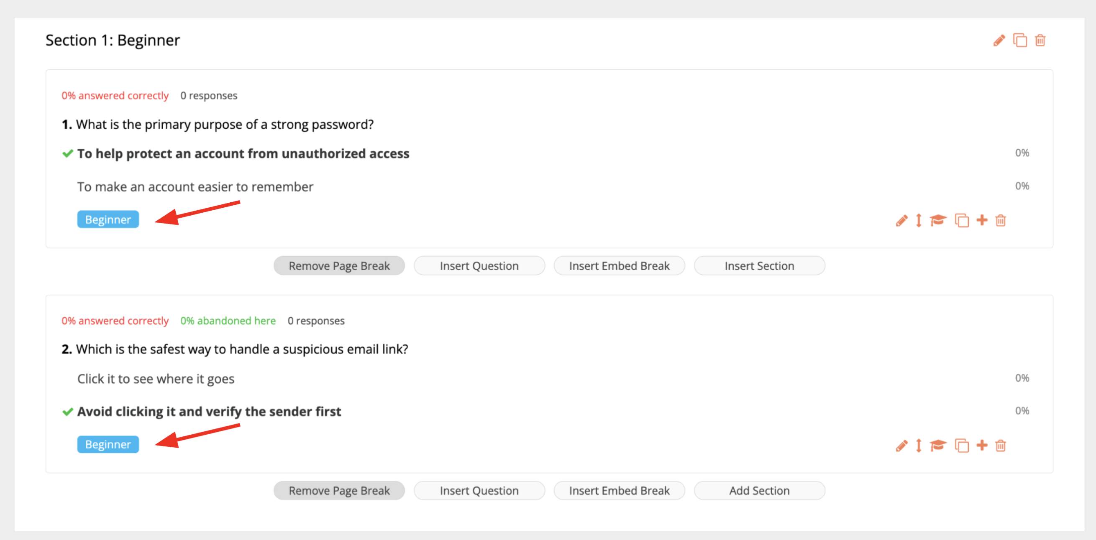
Task: Click the Add Section button
Action: (759, 491)
